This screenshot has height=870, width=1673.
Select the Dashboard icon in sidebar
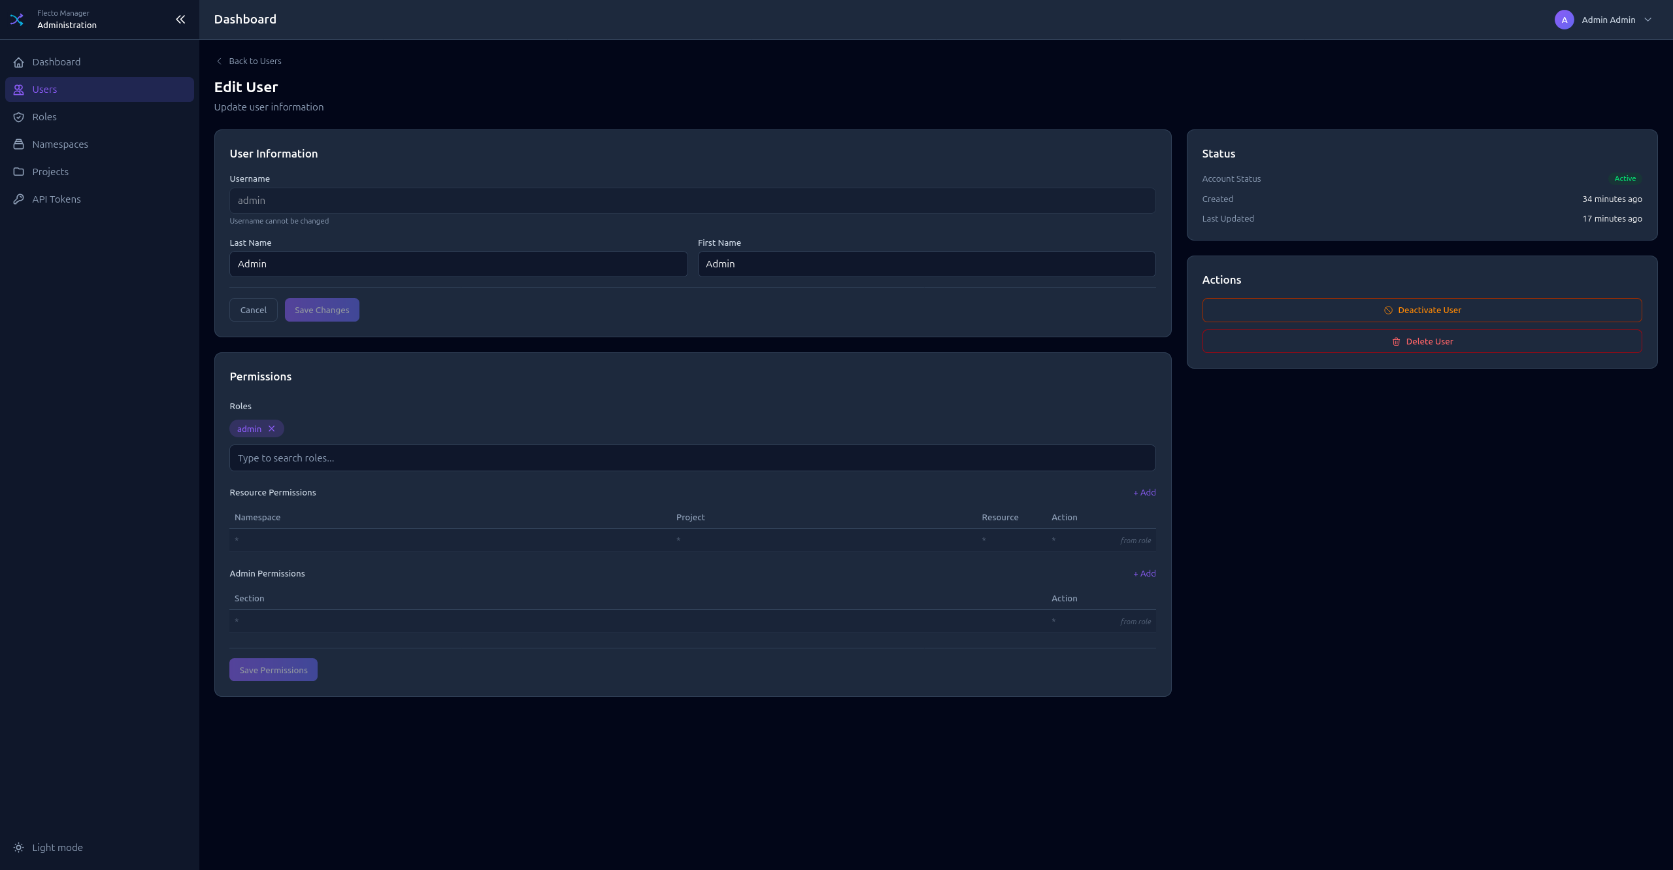(19, 62)
